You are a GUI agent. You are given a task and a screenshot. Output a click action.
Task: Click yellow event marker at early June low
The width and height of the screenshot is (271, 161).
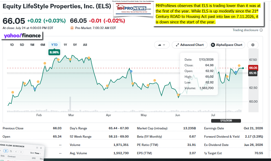[178, 95]
